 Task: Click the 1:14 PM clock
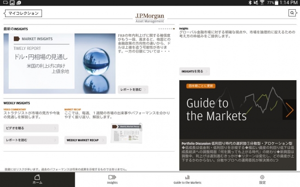(x=288, y=3)
